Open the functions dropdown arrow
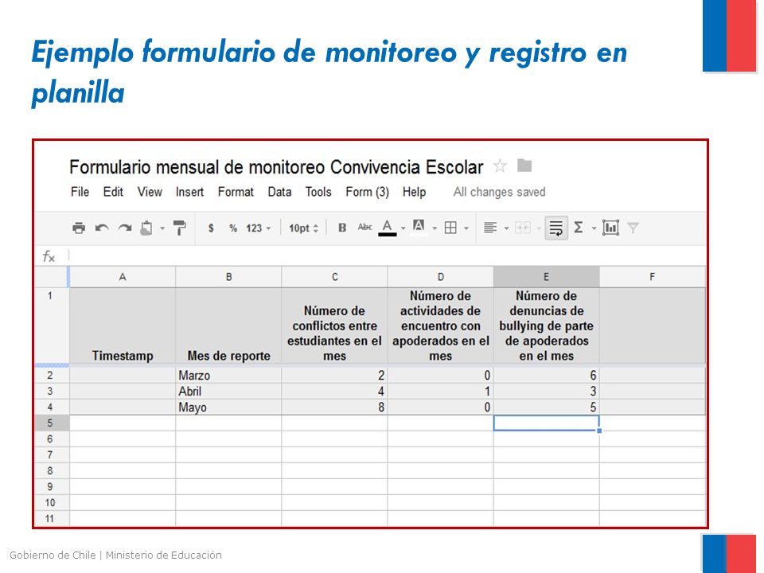The width and height of the screenshot is (764, 573). click(x=594, y=228)
